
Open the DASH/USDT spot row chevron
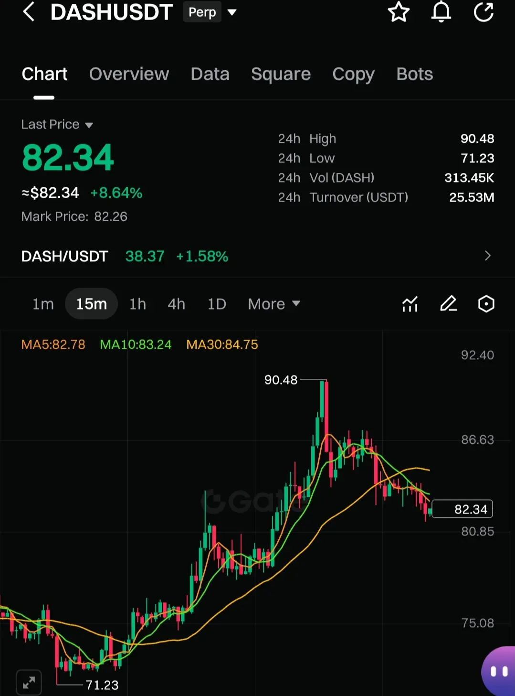(x=487, y=256)
